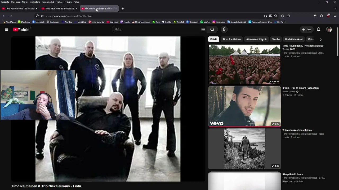Expand the list-all-tabs chevron dropdown
The width and height of the screenshot is (339, 190).
pyautogui.click(x=335, y=8)
